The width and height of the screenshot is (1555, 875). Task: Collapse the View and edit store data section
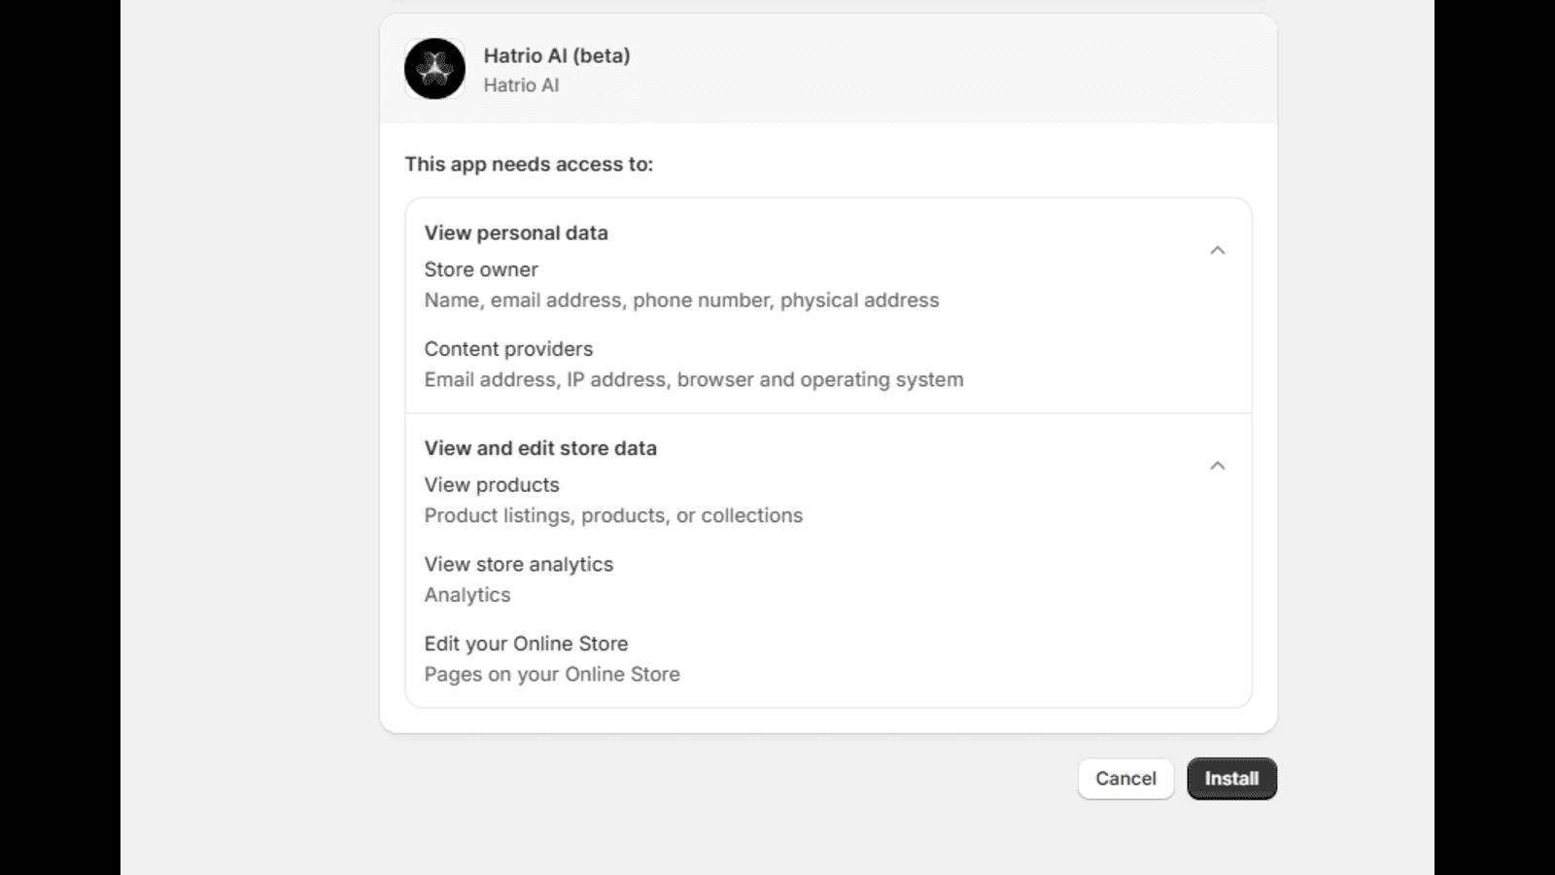tap(1218, 464)
